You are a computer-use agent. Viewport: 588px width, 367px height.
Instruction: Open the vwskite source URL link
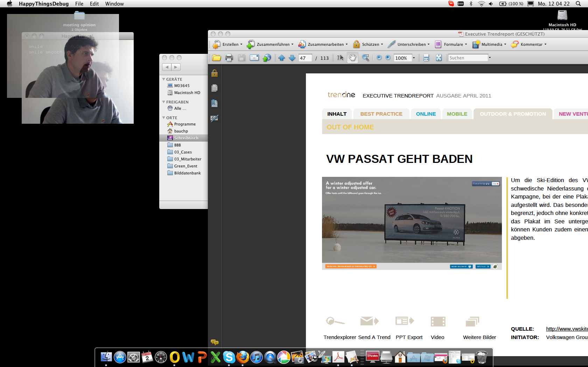coord(567,329)
